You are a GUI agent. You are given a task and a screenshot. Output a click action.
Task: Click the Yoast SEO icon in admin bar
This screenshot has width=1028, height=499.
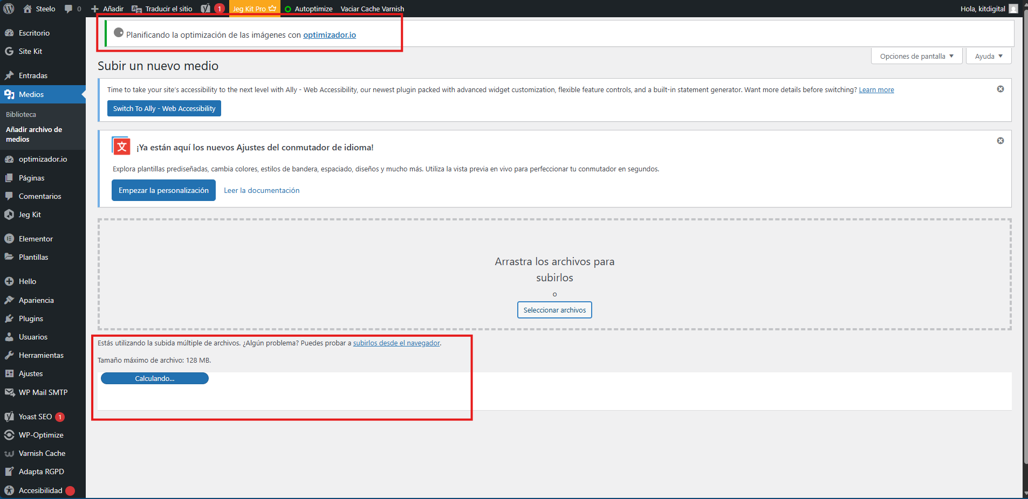coord(205,9)
